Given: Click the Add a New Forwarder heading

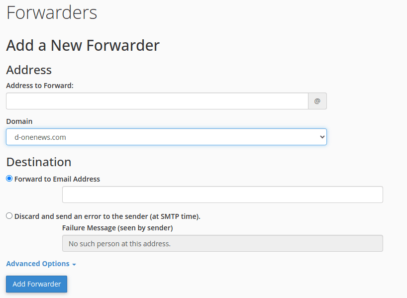Looking at the screenshot, I should tap(83, 45).
